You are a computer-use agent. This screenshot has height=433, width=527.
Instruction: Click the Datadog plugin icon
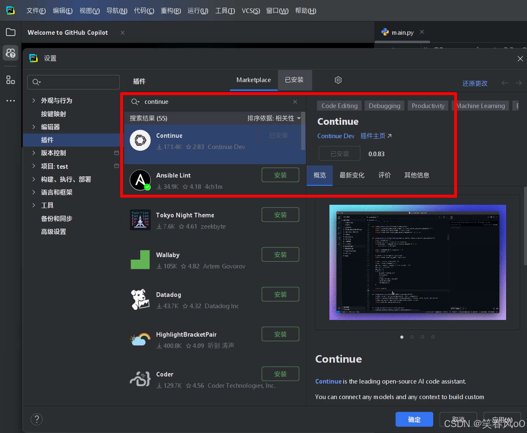coord(140,299)
